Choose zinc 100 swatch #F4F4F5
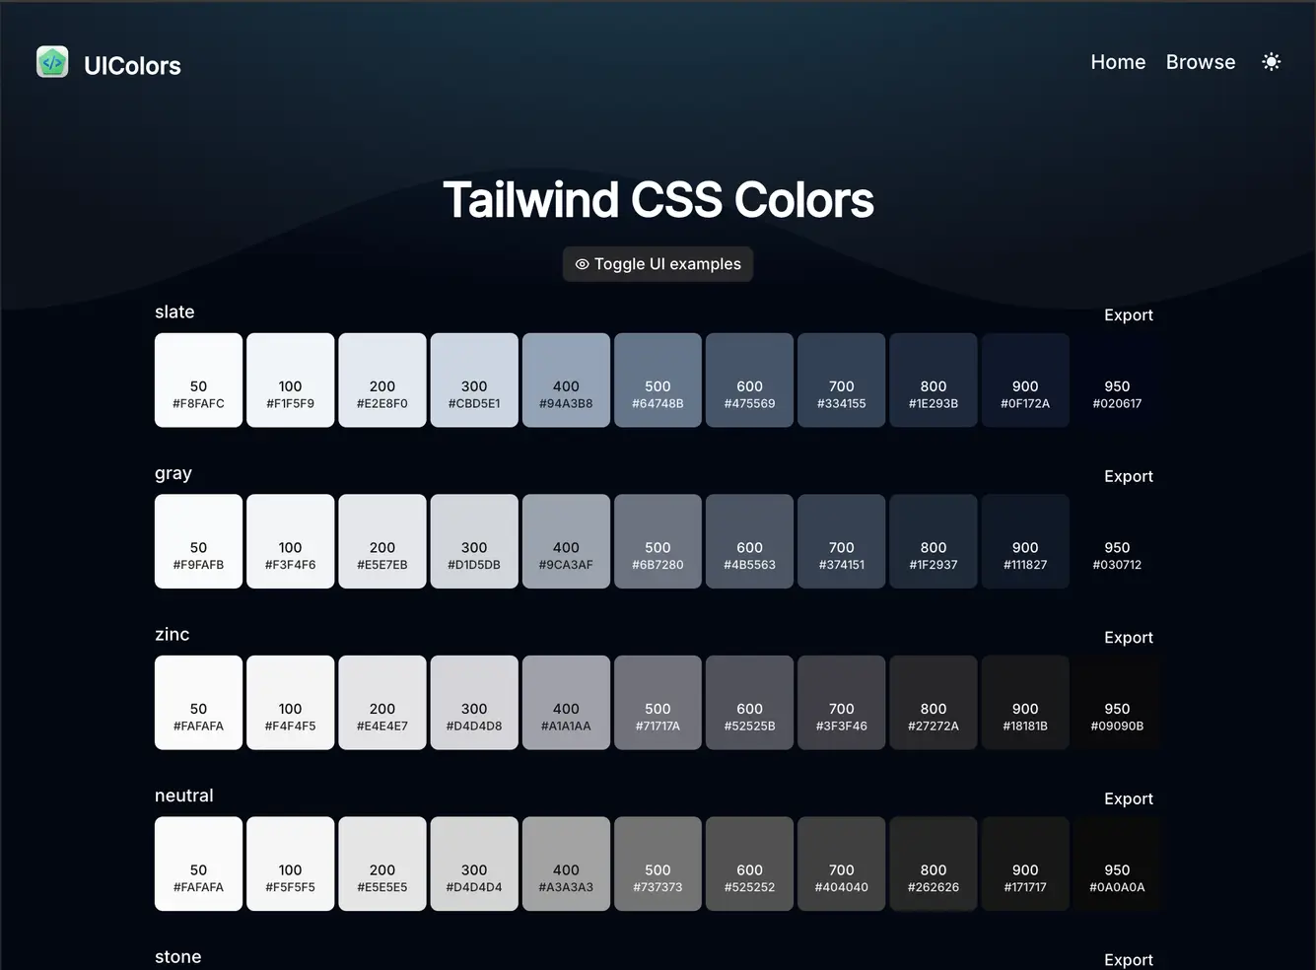Viewport: 1316px width, 970px height. tap(290, 703)
